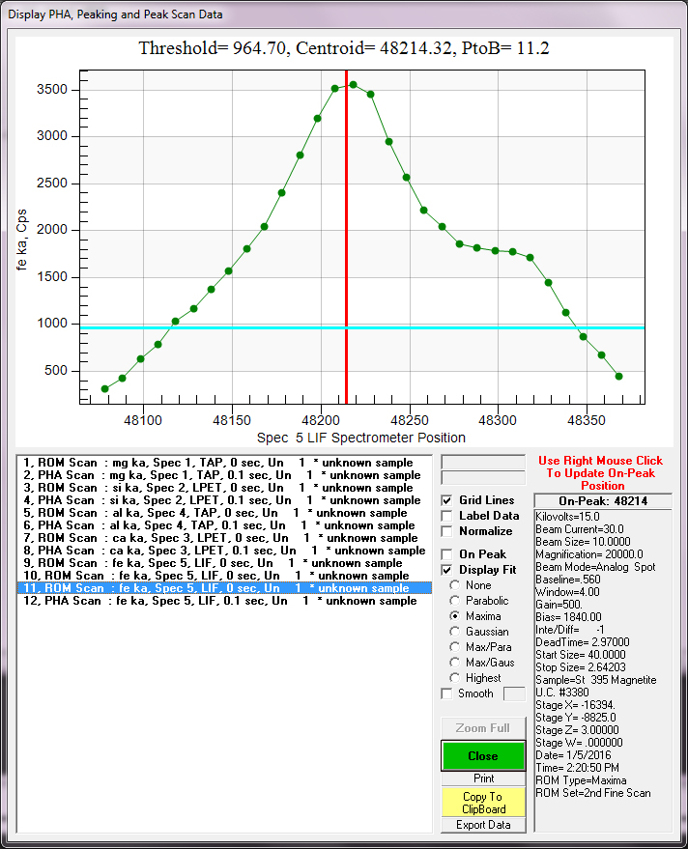688x849 pixels.
Task: Enable the On Peak checkbox
Action: [447, 554]
